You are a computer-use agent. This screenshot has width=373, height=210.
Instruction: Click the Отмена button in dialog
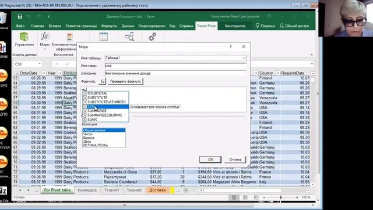(x=235, y=159)
